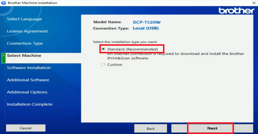Click the Local (USB) connection value

click(x=146, y=28)
